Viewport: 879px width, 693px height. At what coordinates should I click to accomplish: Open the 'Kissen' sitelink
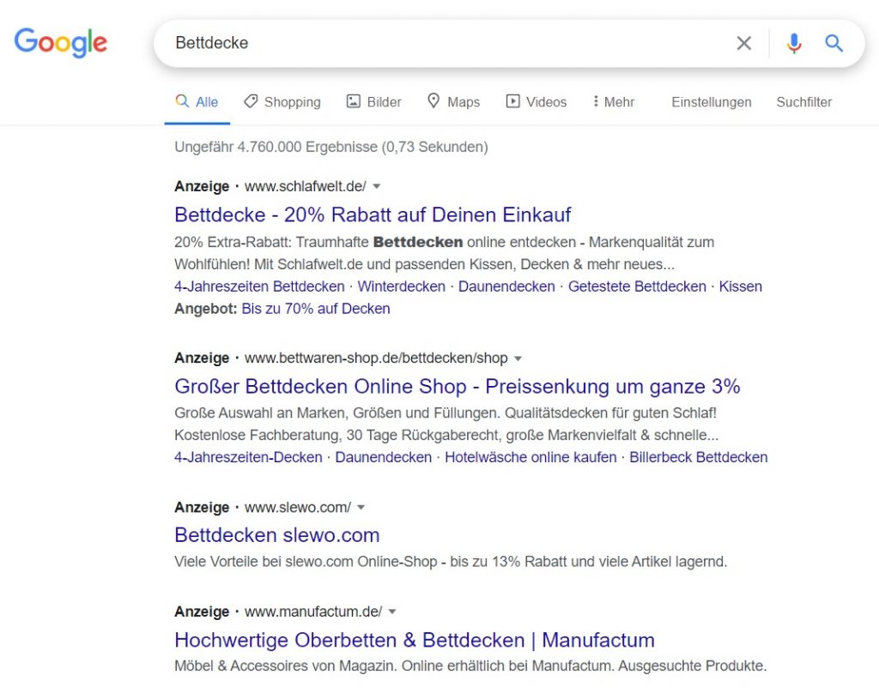coord(741,286)
